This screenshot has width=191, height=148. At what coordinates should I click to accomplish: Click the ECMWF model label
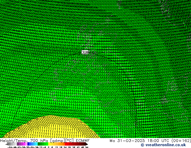(x=83, y=141)
